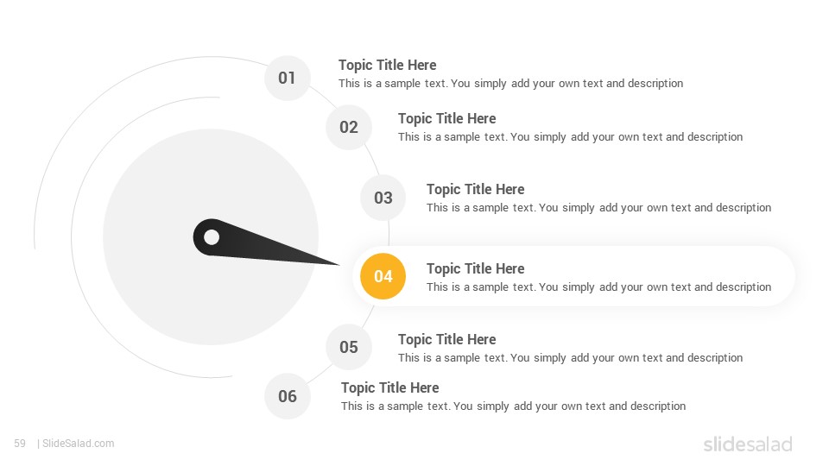
Task: Click the white pivot dot on needle
Action: 212,237
